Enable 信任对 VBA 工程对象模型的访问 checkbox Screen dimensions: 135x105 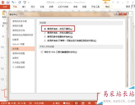click(42, 52)
